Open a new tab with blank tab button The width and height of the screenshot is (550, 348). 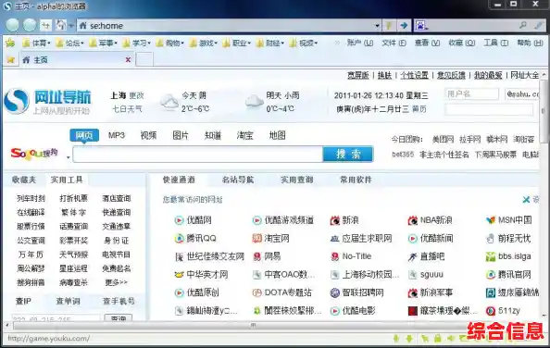tap(144, 59)
